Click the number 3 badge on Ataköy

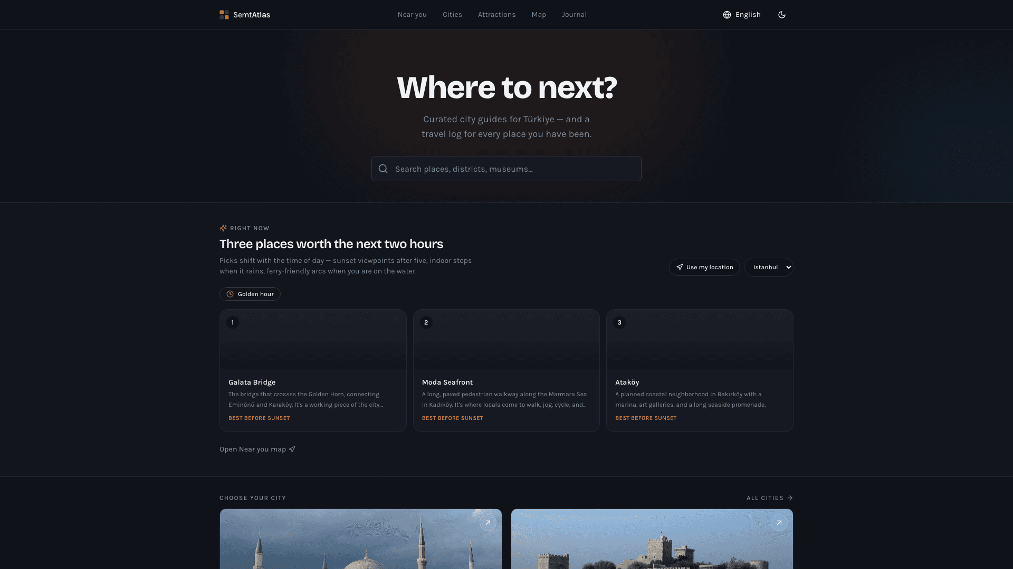pos(619,322)
